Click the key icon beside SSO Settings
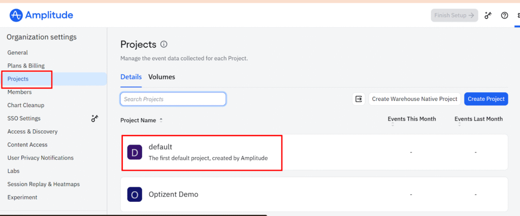 pyautogui.click(x=94, y=118)
